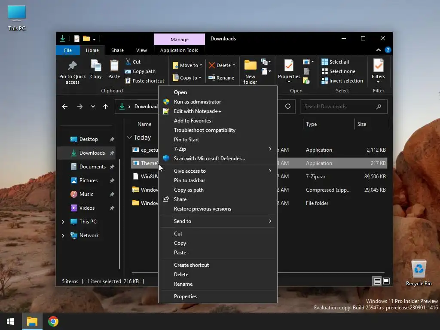
Task: Select the Recycle Bin desktop icon
Action: pos(419,273)
